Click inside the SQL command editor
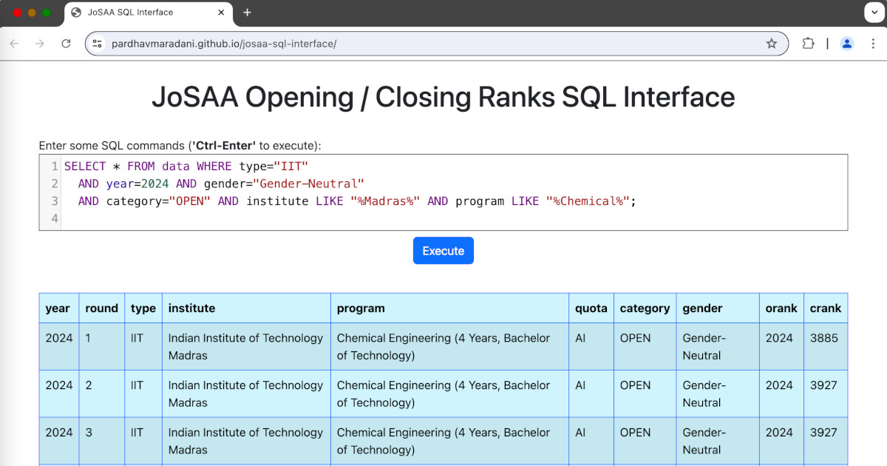 pyautogui.click(x=443, y=192)
